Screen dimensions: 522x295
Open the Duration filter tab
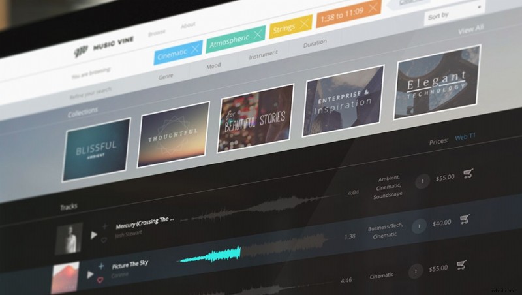click(315, 43)
